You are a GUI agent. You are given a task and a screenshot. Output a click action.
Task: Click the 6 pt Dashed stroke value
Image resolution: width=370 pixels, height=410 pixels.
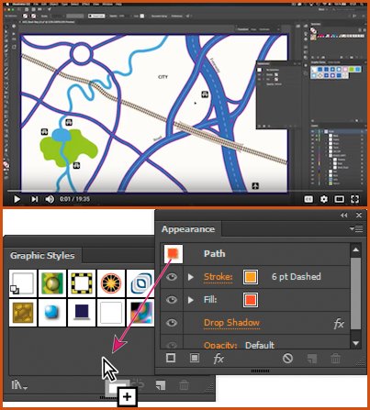click(297, 277)
